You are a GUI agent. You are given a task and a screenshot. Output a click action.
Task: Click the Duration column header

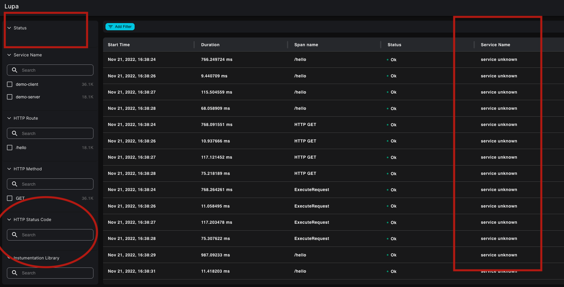(x=210, y=44)
